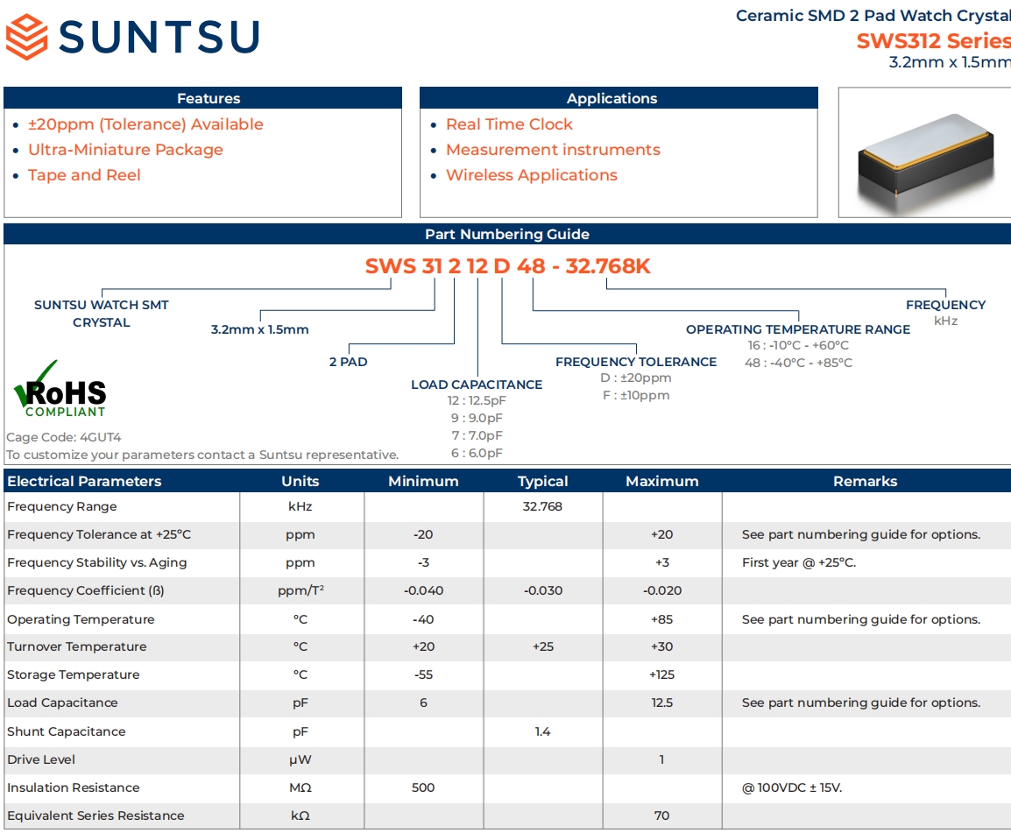This screenshot has height=833, width=1011.
Task: Click the Maximum column header
Action: pyautogui.click(x=661, y=481)
